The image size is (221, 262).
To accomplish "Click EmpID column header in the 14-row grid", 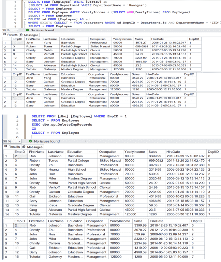I will pyautogui.click(x=20, y=152).
